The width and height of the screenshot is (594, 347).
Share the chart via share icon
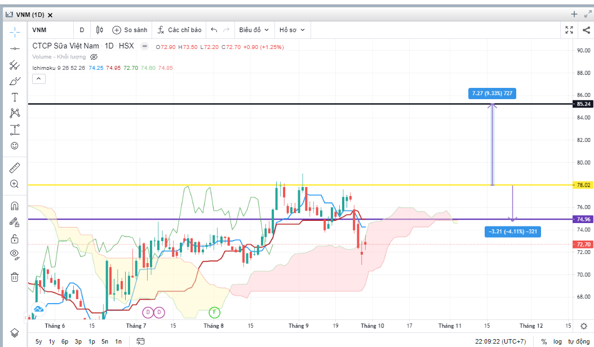[586, 30]
